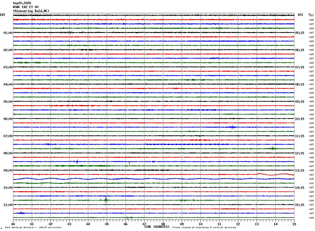
Task: Click the TIME (MINUTES) axis title
Action: [x=157, y=227]
